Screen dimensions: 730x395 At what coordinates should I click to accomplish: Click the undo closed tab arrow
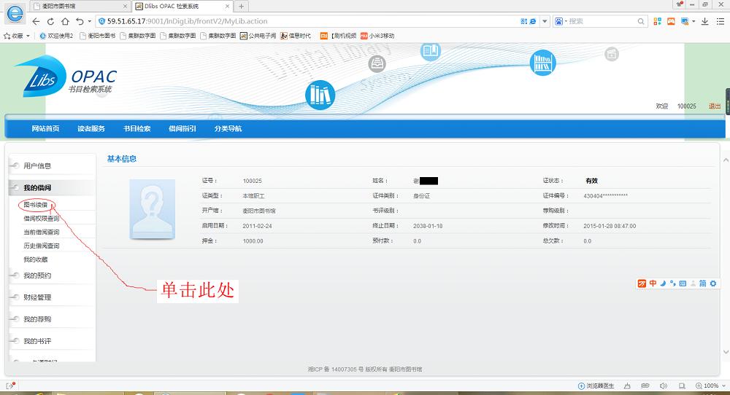[80, 21]
